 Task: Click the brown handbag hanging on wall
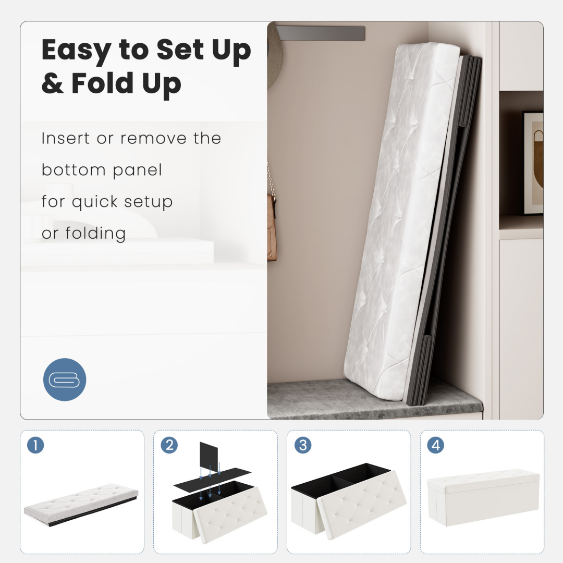tap(272, 227)
